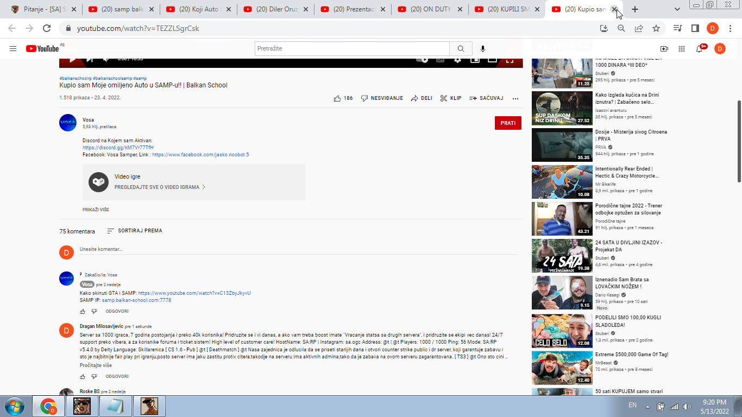The height and width of the screenshot is (417, 742).
Task: Open more actions three-dot menu under video
Action: [515, 98]
